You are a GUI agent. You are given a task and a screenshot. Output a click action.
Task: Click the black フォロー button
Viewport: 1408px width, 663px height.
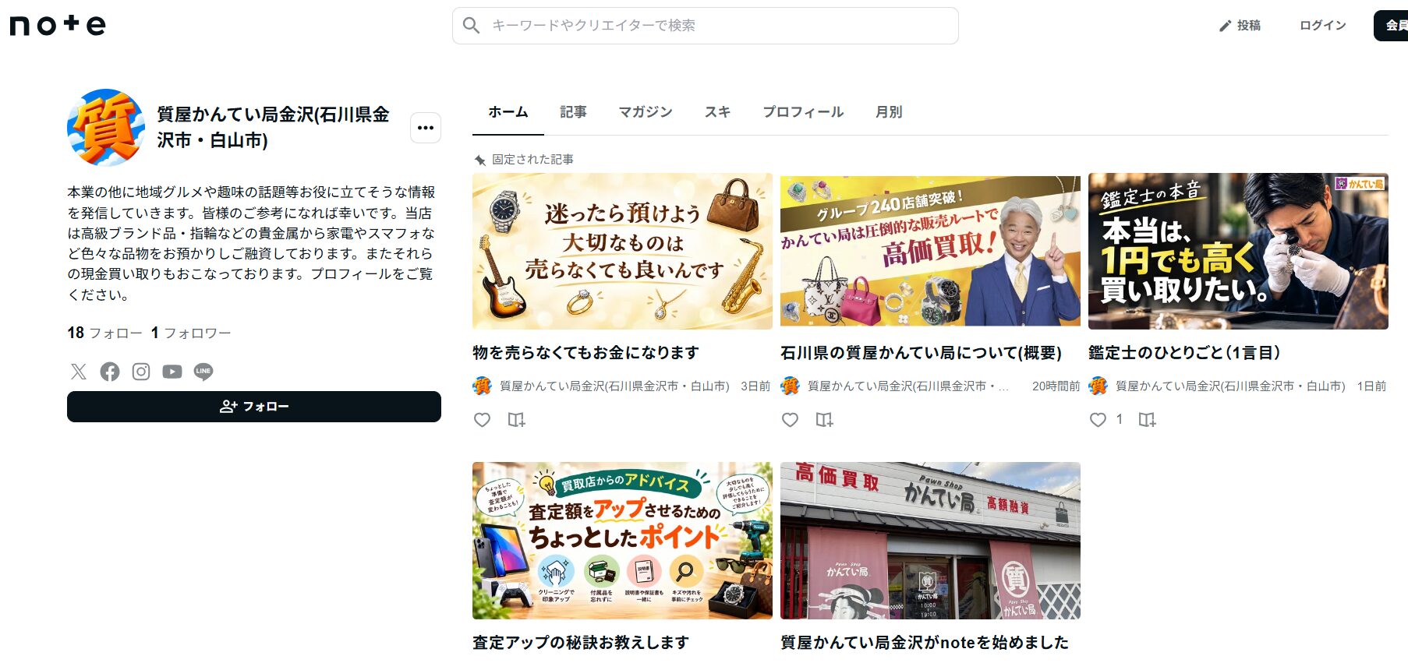[x=254, y=407]
